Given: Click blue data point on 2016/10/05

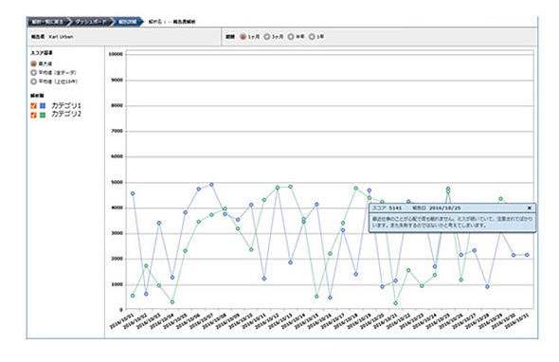Looking at the screenshot, I should [x=186, y=212].
